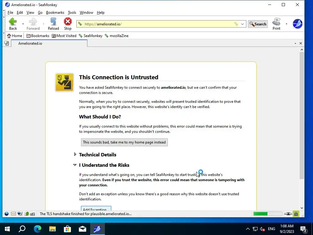
Task: Click the network tray icon
Action: click(255, 229)
